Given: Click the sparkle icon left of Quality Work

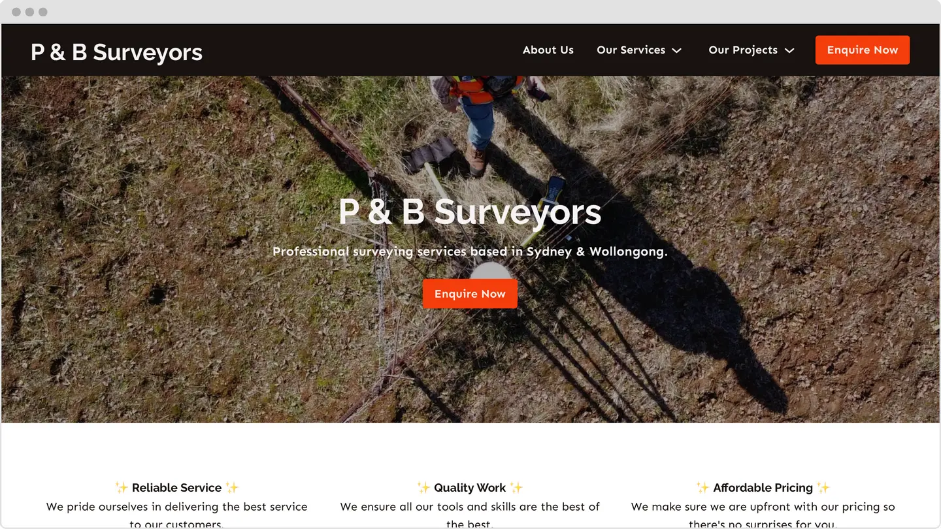Looking at the screenshot, I should pyautogui.click(x=423, y=488).
